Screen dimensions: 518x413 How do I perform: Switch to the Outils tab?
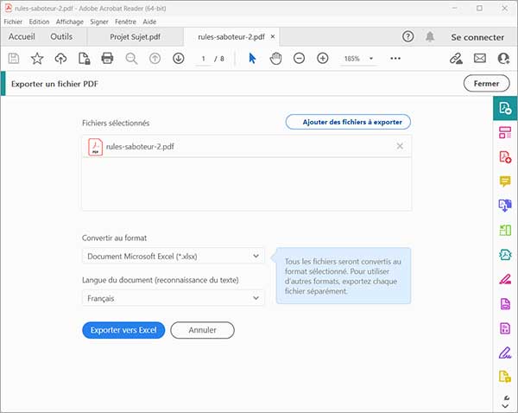[x=61, y=36]
